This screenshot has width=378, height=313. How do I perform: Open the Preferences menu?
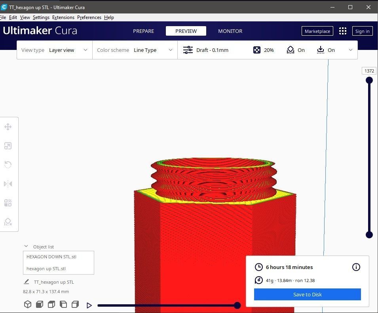pos(89,17)
